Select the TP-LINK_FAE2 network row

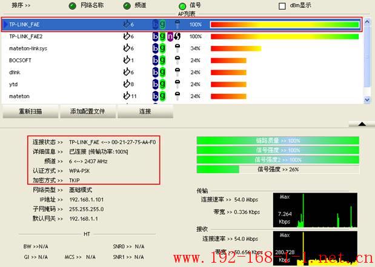point(182,36)
